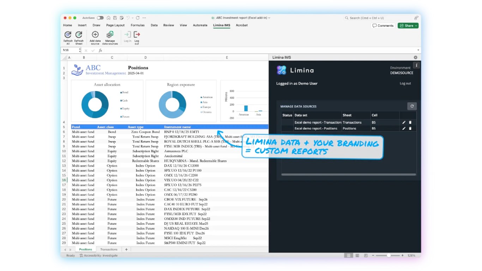482x271 pixels.
Task: Click the Home icon in the quick access toolbar
Action: (109, 18)
